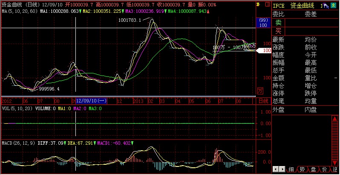Switch to the 势 tab
Screen dimensions: 340x175
[x=302, y=169]
